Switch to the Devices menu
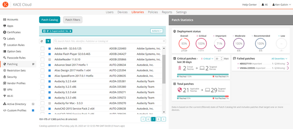The image size is (293, 129). pyautogui.click(x=122, y=12)
